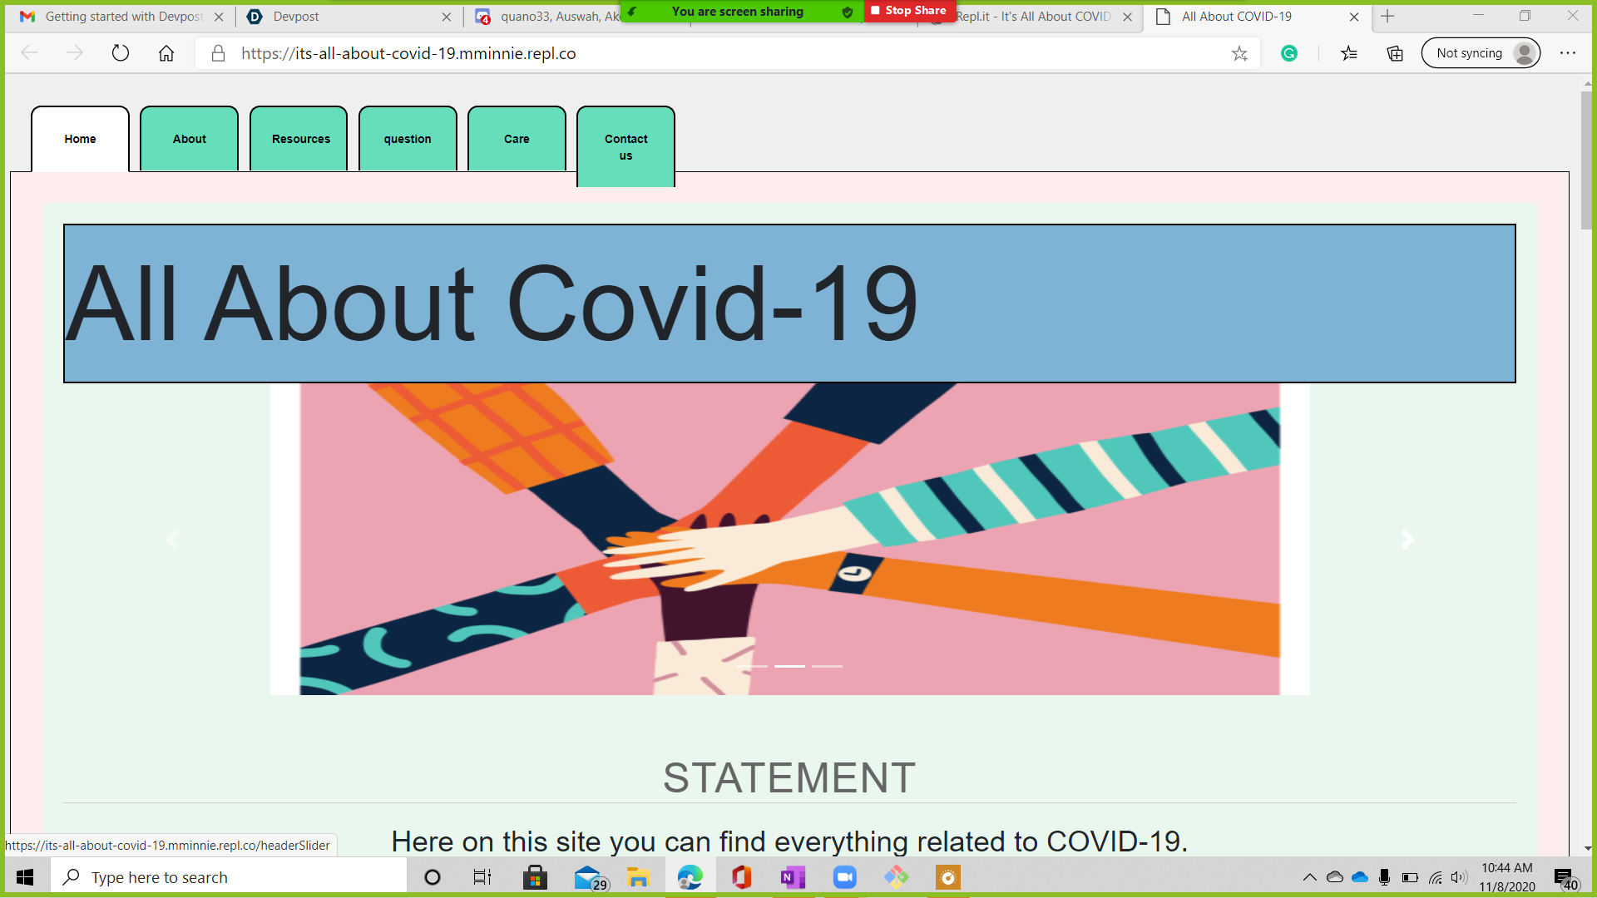Add page to favorites with star icon

click(x=1239, y=54)
